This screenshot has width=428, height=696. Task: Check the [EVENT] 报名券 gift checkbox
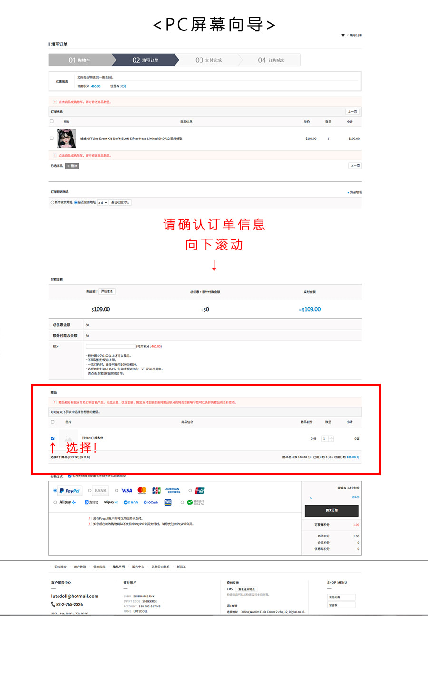pyautogui.click(x=52, y=438)
